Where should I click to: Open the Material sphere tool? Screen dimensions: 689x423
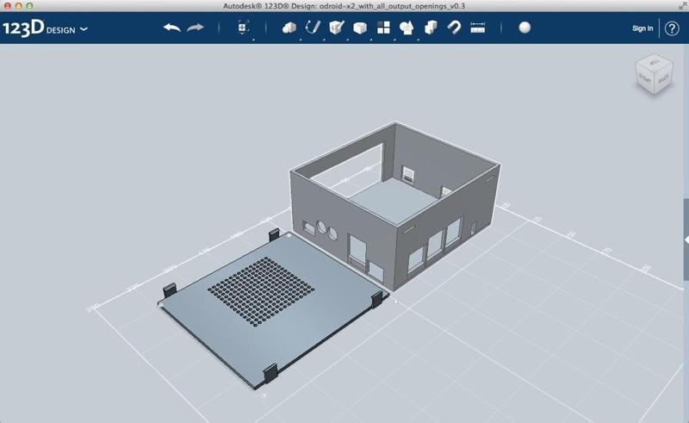(525, 28)
